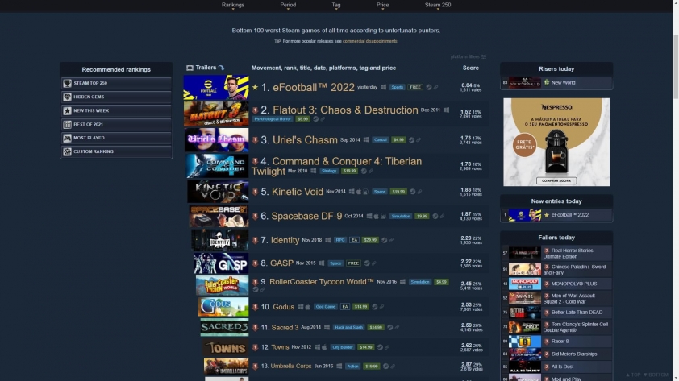Screen dimensions: 679x381
Task: Click the Steam store icon for eFootball 2022
Action: (x=429, y=87)
